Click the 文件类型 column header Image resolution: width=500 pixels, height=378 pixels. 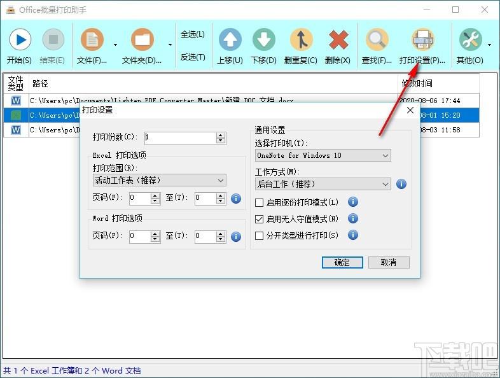tap(16, 83)
